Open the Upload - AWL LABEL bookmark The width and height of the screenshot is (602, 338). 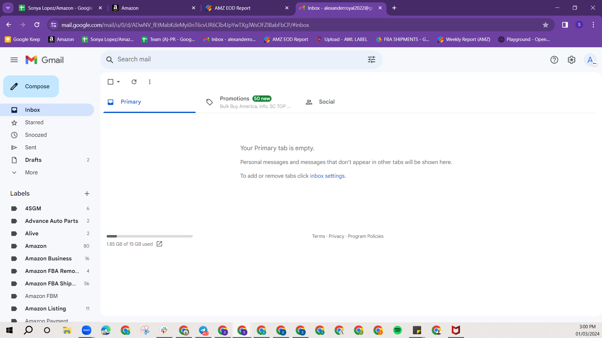point(342,39)
